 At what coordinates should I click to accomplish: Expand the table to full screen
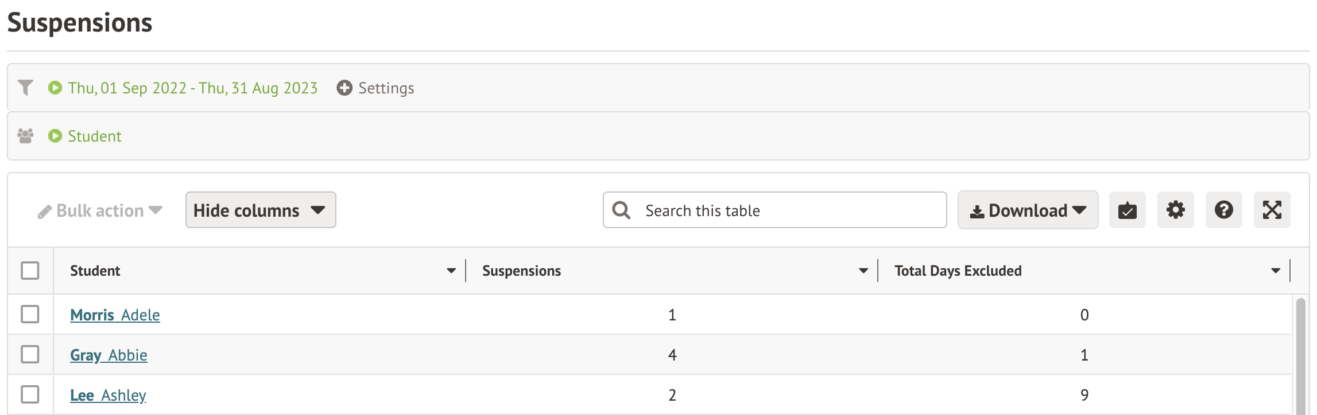tap(1272, 210)
